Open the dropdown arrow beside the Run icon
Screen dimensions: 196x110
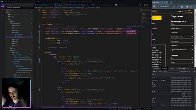coord(142,5)
